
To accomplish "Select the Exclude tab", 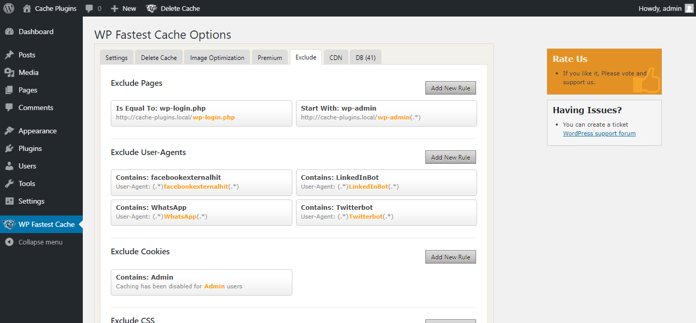I will tap(306, 57).
